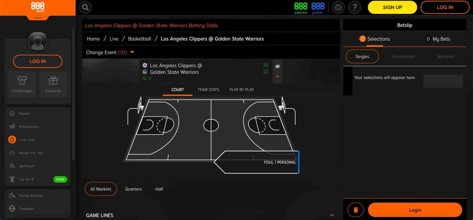Open settings gear icon
The image size is (473, 220).
[x=338, y=7]
